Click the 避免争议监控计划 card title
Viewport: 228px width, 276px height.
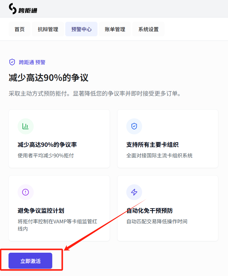pos(41,211)
